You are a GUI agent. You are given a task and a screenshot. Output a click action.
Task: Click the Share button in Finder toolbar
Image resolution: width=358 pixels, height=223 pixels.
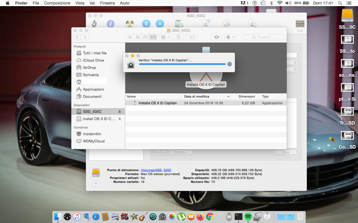(178, 37)
